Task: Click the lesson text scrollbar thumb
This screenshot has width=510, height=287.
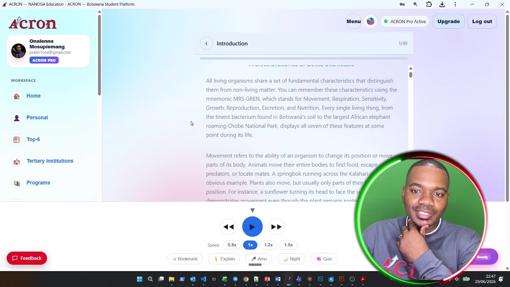Action: tap(410, 75)
